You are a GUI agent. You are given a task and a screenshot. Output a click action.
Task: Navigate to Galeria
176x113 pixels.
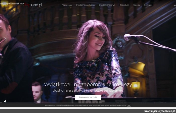point(136,5)
